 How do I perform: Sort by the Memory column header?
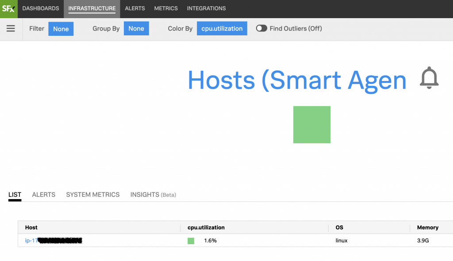coord(428,227)
